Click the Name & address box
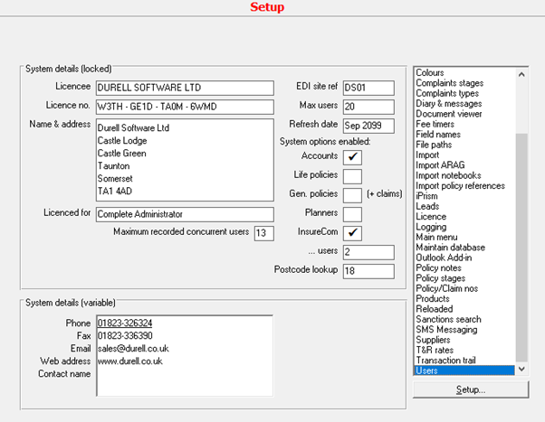 coord(185,160)
